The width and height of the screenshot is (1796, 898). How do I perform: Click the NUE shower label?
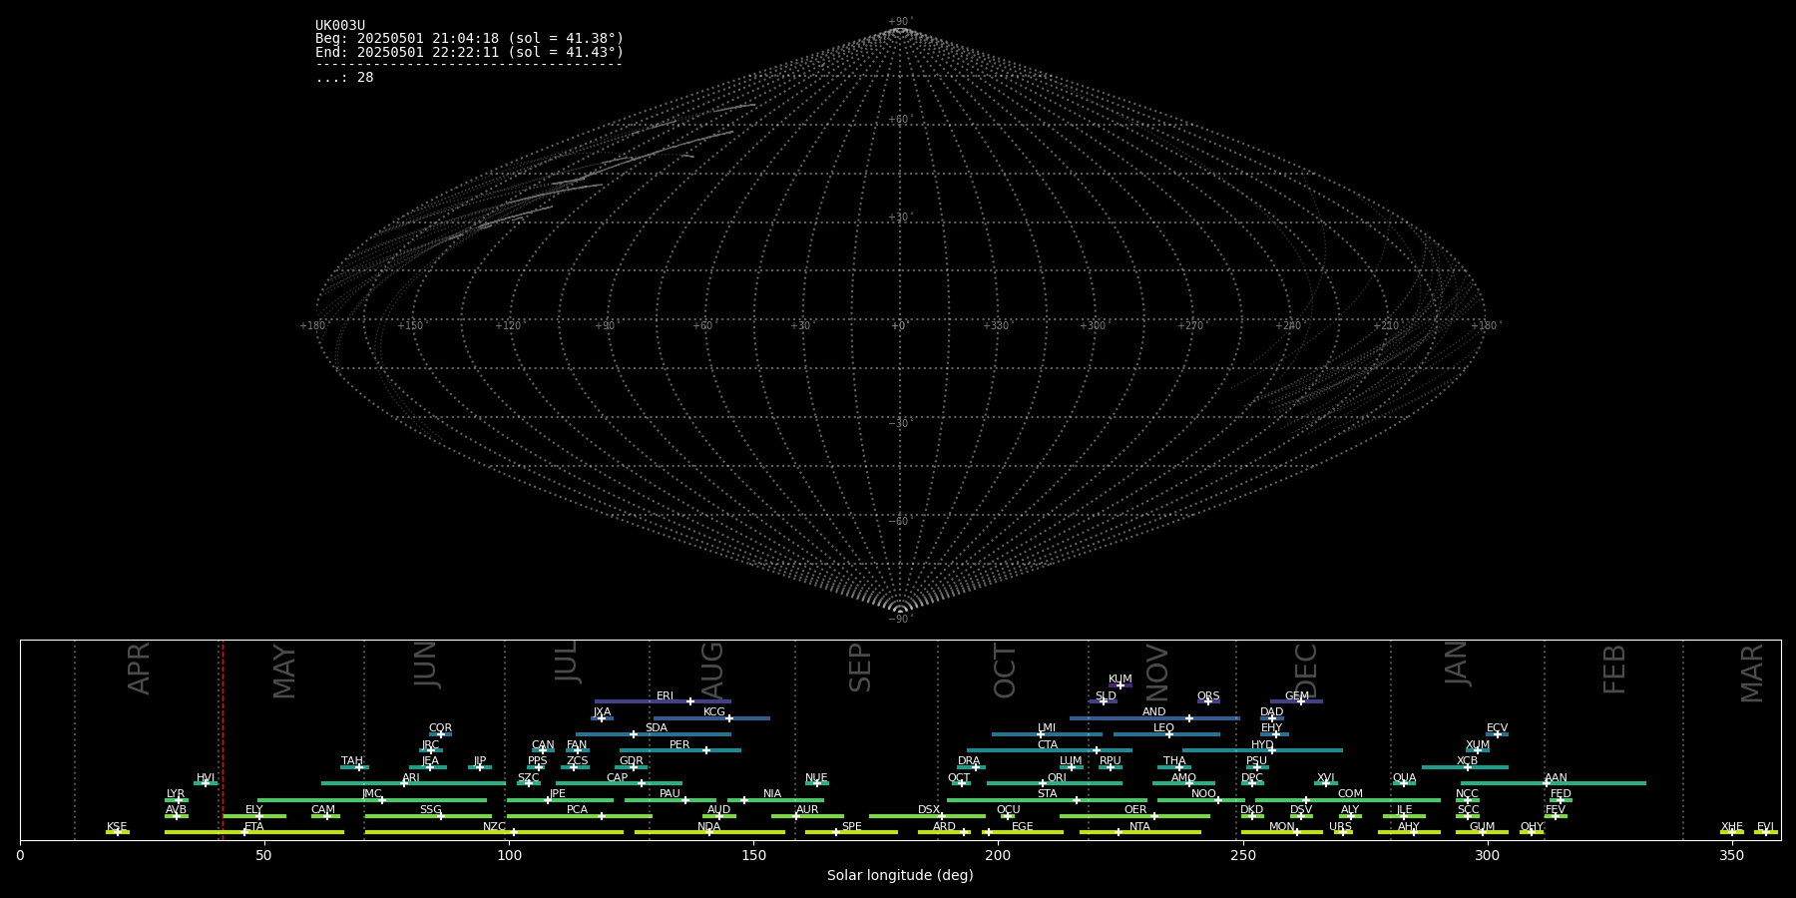tap(816, 778)
